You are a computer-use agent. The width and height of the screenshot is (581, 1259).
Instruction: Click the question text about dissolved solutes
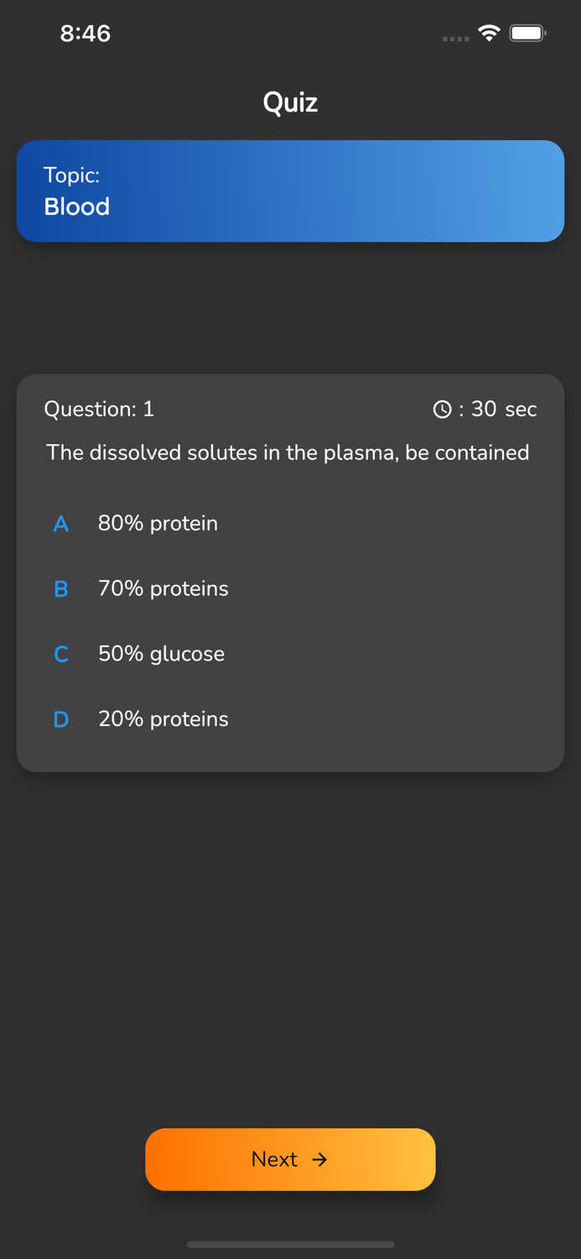(x=288, y=452)
